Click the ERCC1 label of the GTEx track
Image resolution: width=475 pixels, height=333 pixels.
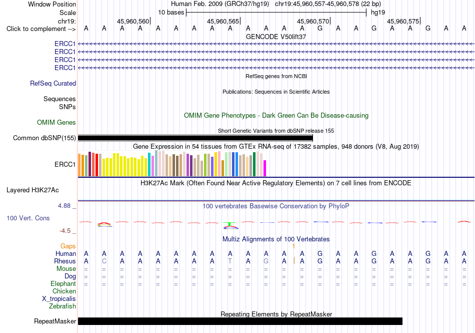[65, 164]
